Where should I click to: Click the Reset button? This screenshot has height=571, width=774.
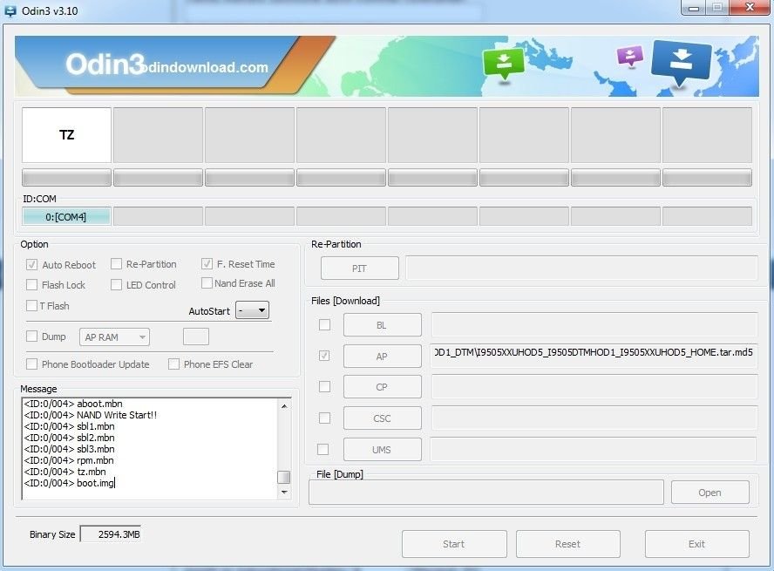click(x=567, y=544)
